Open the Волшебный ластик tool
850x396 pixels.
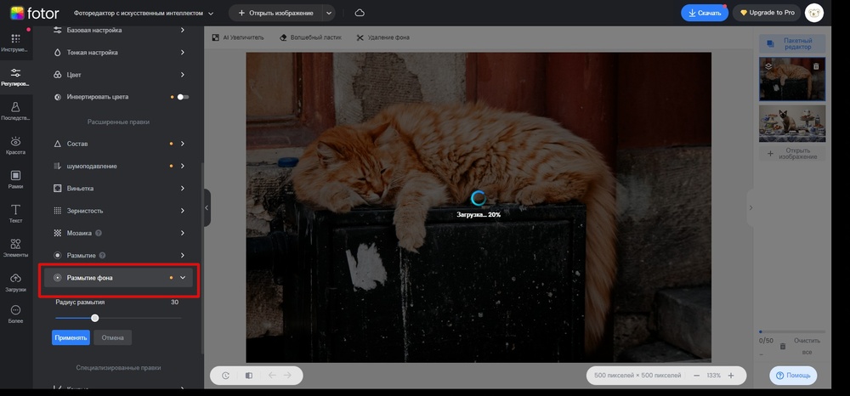[310, 38]
